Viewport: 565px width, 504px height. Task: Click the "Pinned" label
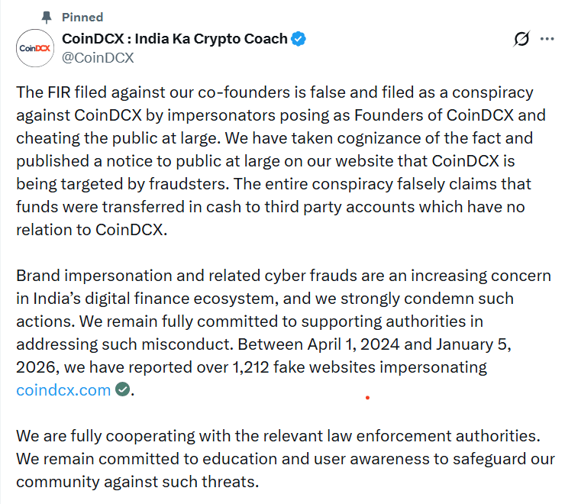point(82,17)
